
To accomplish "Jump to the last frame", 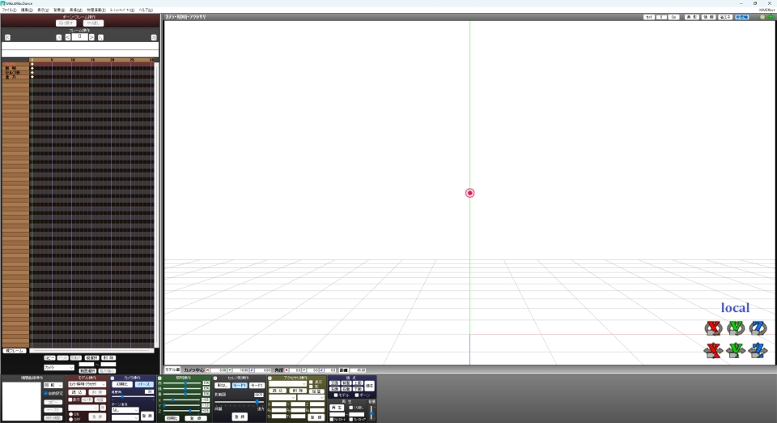I will 154,37.
